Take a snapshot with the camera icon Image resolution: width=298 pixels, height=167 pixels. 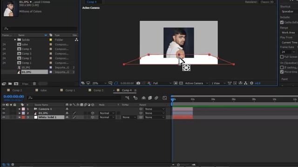click(138, 83)
